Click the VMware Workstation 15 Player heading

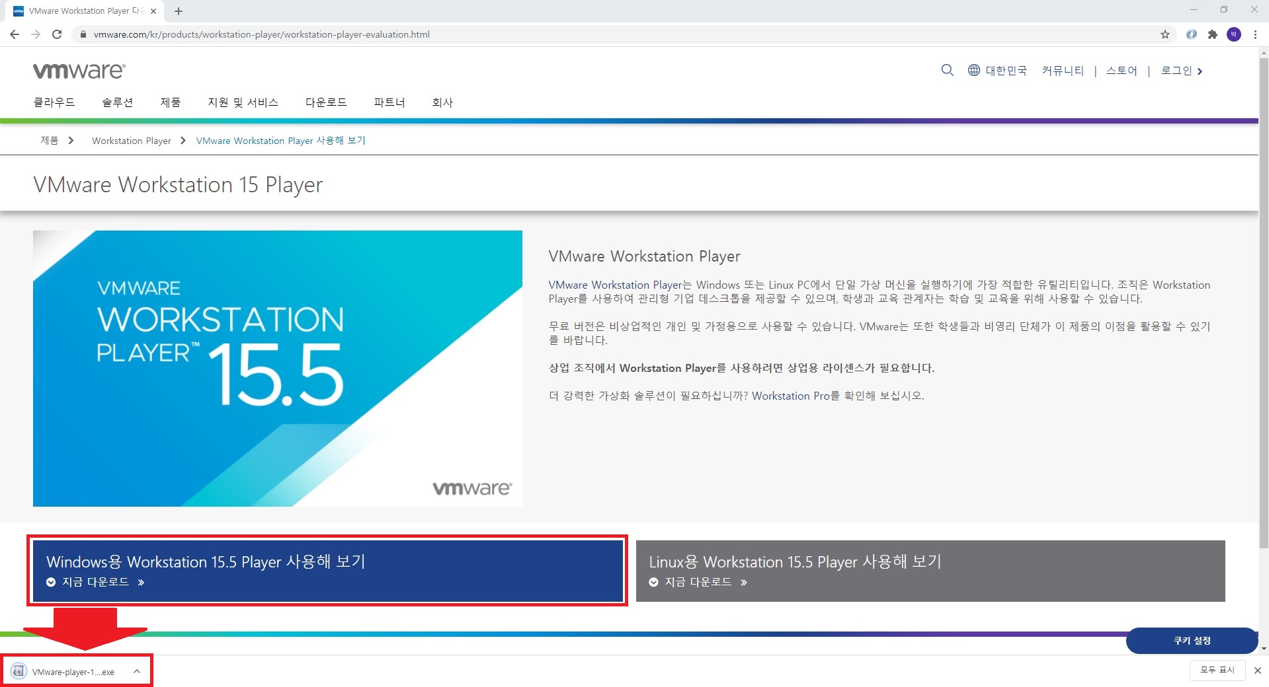(x=178, y=185)
